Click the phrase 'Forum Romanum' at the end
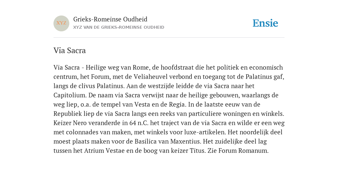The image size is (338, 169). [x=243, y=151]
